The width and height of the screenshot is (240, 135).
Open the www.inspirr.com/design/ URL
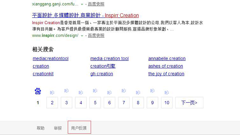point(55,35)
